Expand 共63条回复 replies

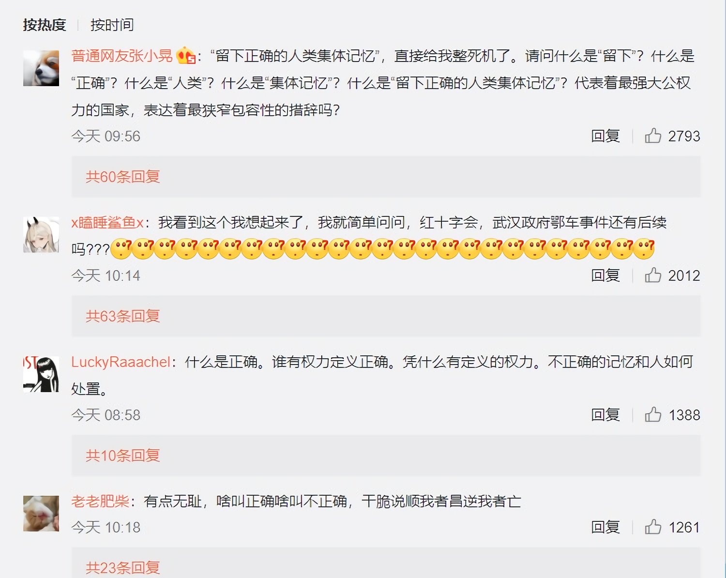point(123,316)
